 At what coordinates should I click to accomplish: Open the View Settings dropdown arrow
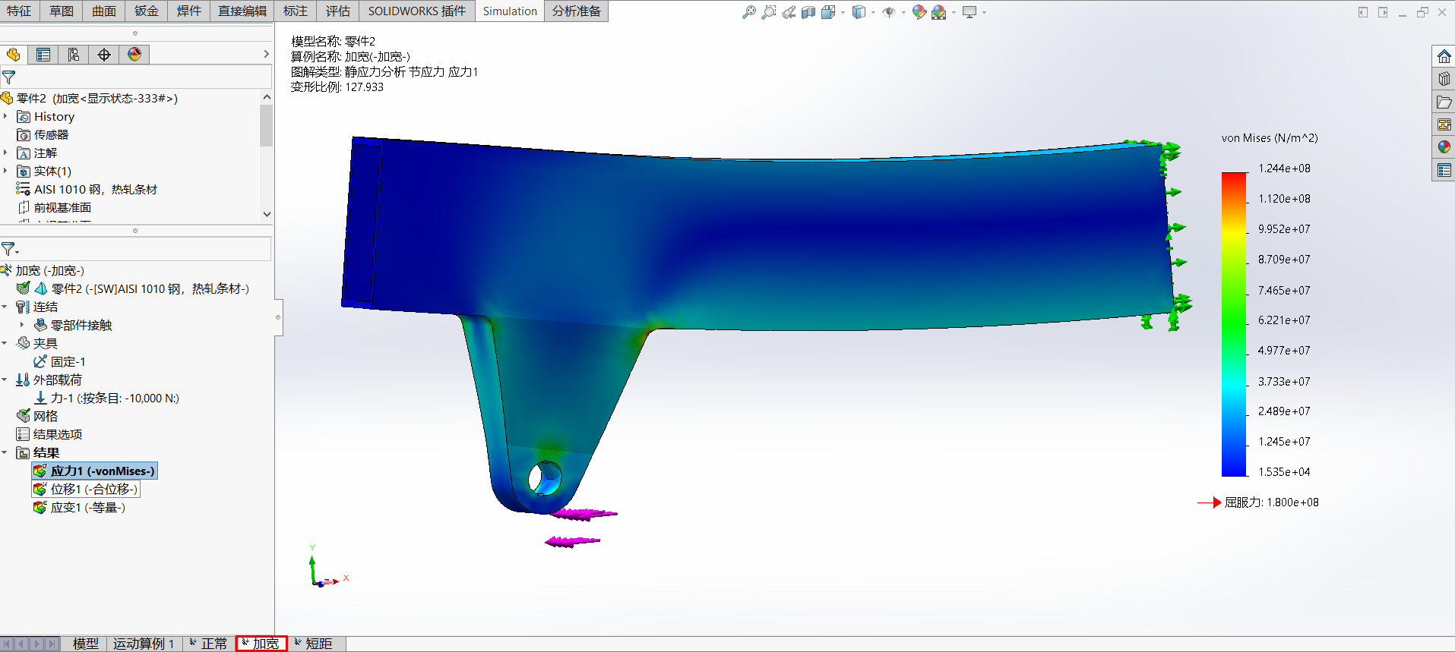984,12
